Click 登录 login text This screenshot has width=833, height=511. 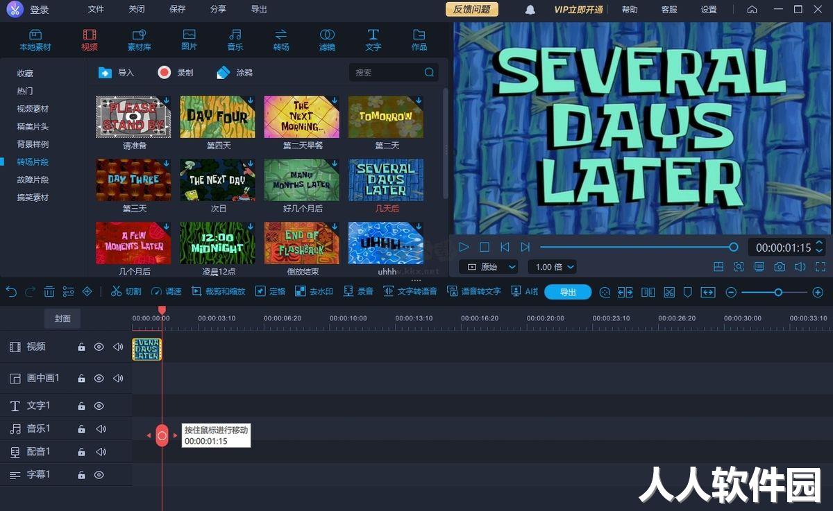tap(40, 10)
